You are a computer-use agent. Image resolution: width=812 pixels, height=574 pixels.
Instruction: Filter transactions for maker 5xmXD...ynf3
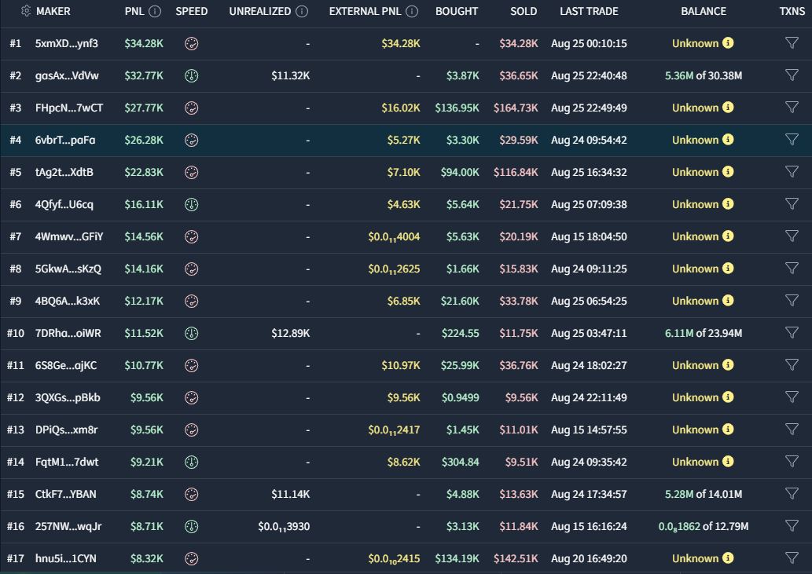click(792, 43)
